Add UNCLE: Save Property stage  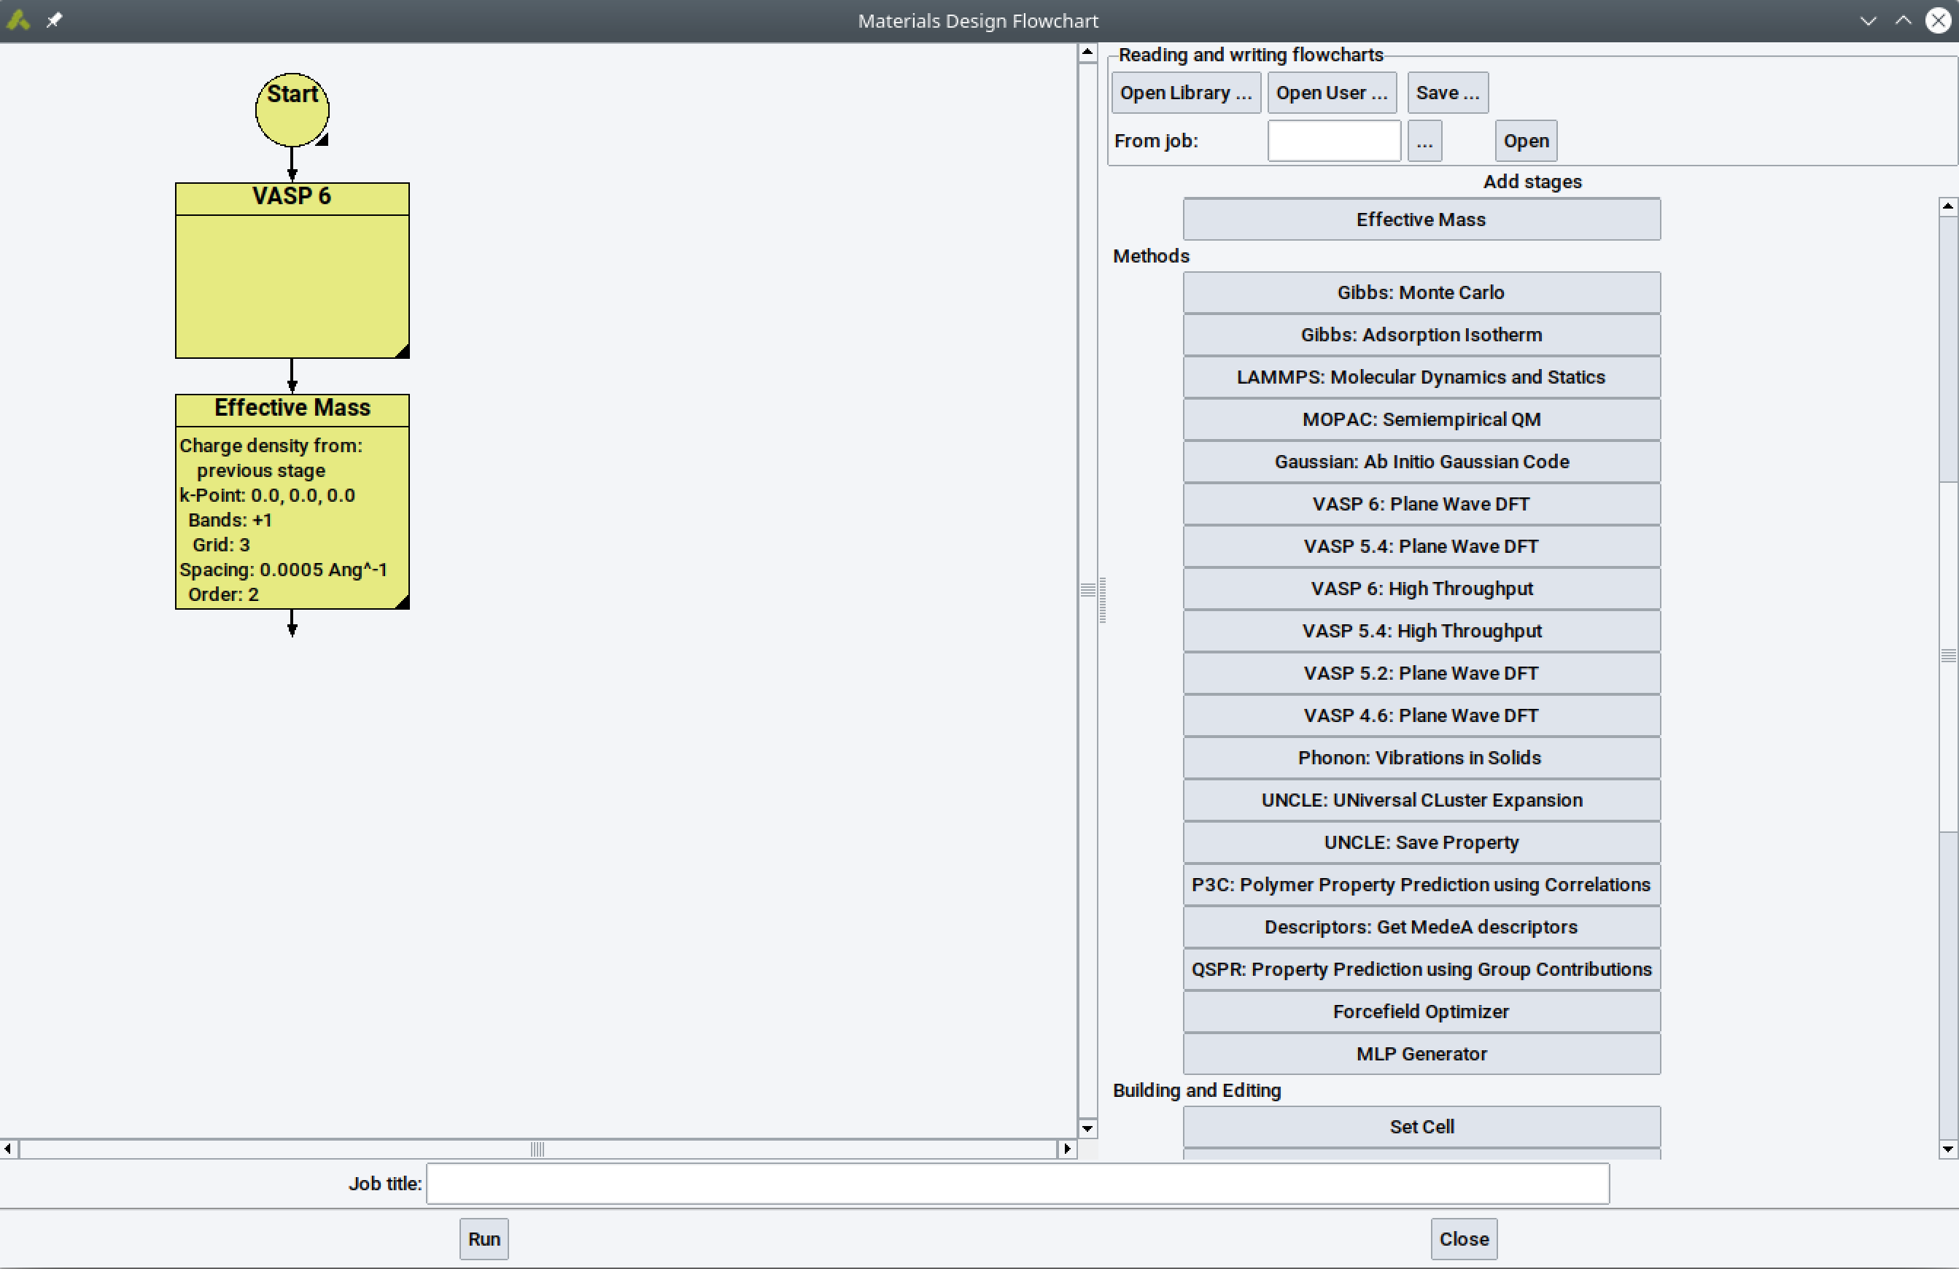click(1421, 842)
